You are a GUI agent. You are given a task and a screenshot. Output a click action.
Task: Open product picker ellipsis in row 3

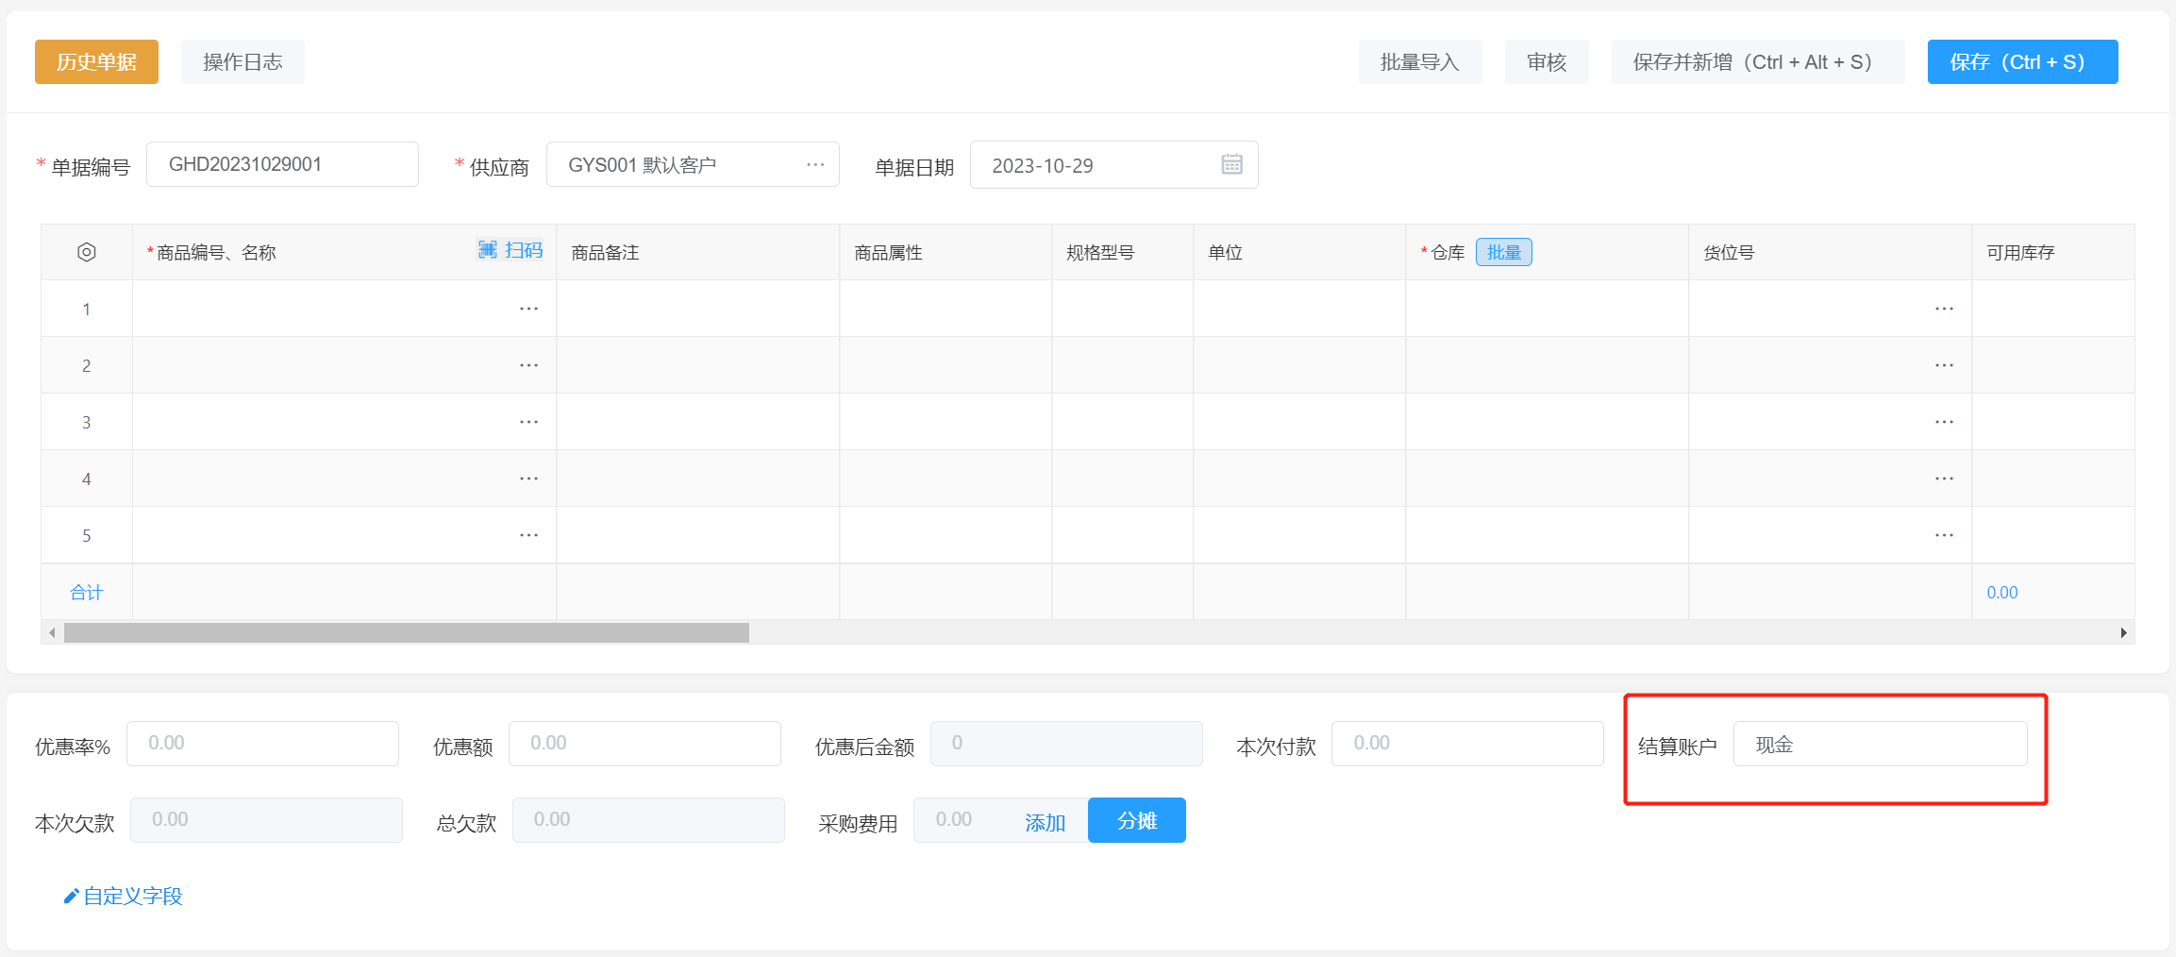click(x=528, y=422)
